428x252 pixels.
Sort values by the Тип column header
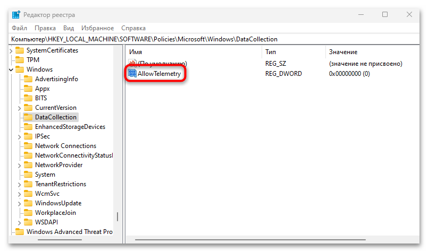tap(293, 52)
